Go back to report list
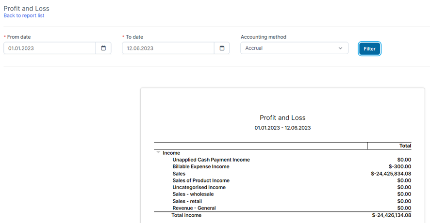Screen dimensions: 430x223 click(24, 15)
